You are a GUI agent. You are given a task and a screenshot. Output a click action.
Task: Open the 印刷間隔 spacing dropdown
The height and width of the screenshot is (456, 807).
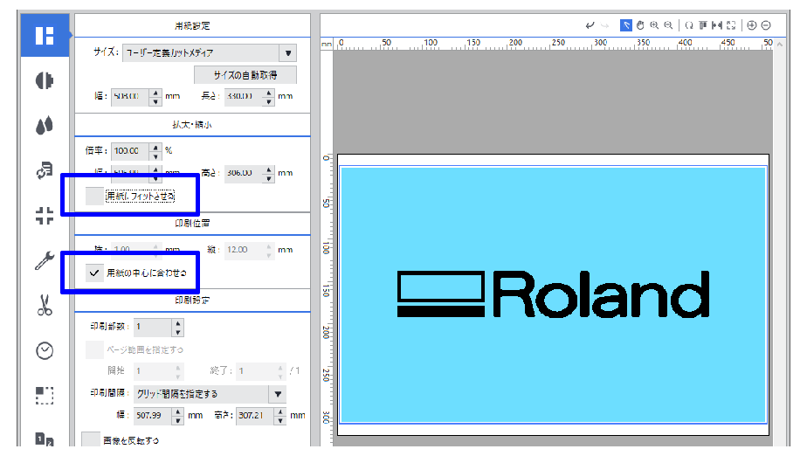tap(278, 394)
